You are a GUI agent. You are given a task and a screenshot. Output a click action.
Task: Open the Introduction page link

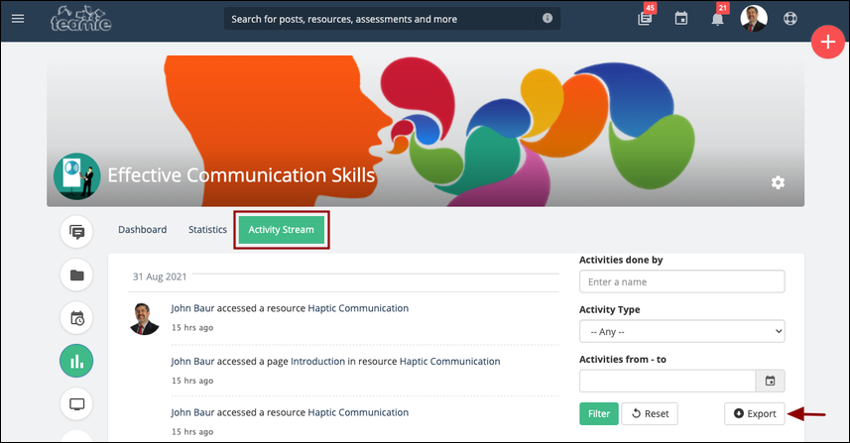pos(317,361)
